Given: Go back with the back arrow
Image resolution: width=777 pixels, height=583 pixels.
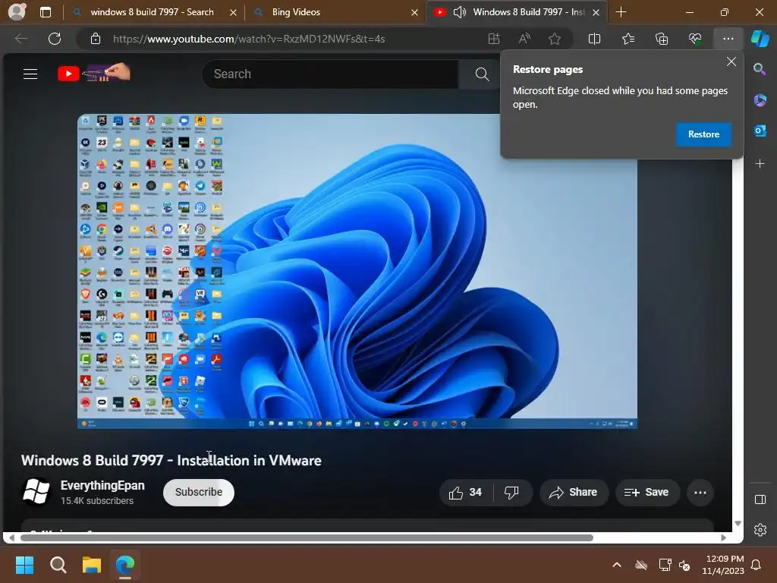Looking at the screenshot, I should tap(20, 39).
